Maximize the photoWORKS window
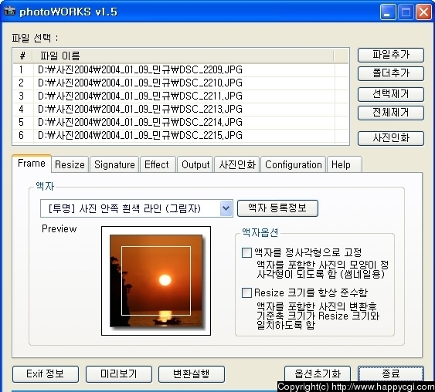The image size is (435, 392). [406, 12]
